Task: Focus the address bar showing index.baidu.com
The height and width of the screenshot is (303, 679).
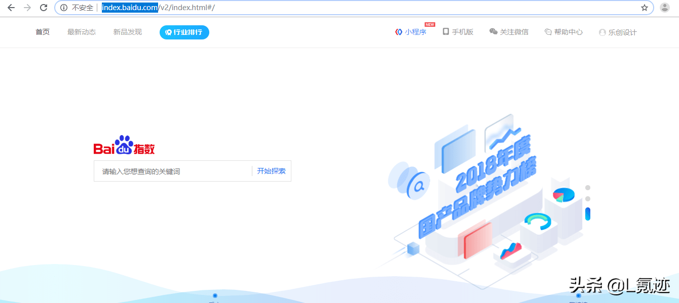Action: tap(355, 8)
